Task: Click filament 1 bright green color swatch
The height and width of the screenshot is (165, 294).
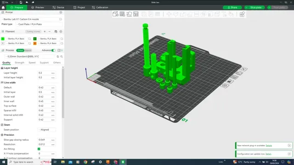Action: pos(3,38)
